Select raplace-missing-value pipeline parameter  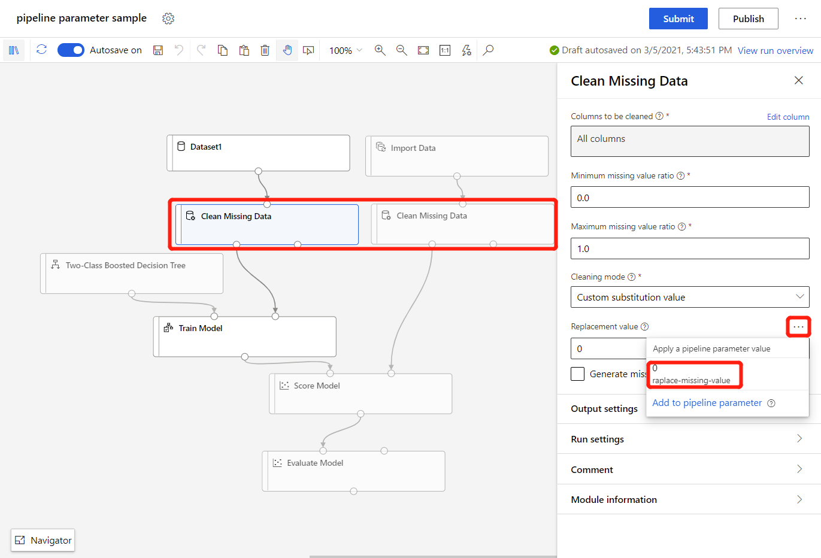click(693, 375)
